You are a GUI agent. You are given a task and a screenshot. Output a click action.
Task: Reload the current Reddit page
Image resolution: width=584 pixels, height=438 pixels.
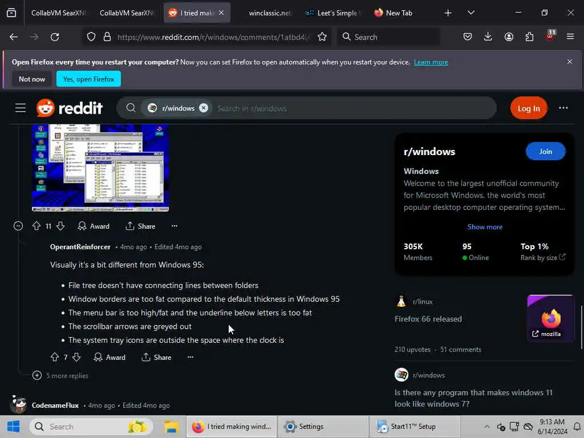tap(55, 37)
